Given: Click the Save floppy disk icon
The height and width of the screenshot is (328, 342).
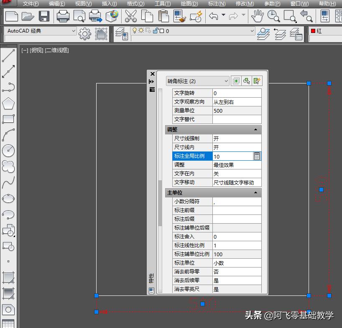Looking at the screenshot, I should (44, 16).
